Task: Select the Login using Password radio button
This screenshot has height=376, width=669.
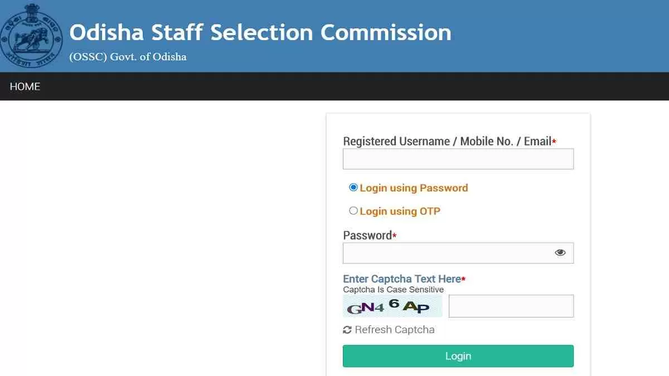Action: point(353,188)
